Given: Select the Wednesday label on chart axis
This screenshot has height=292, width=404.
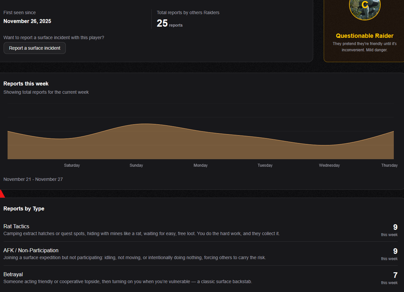Looking at the screenshot, I should pos(329,165).
